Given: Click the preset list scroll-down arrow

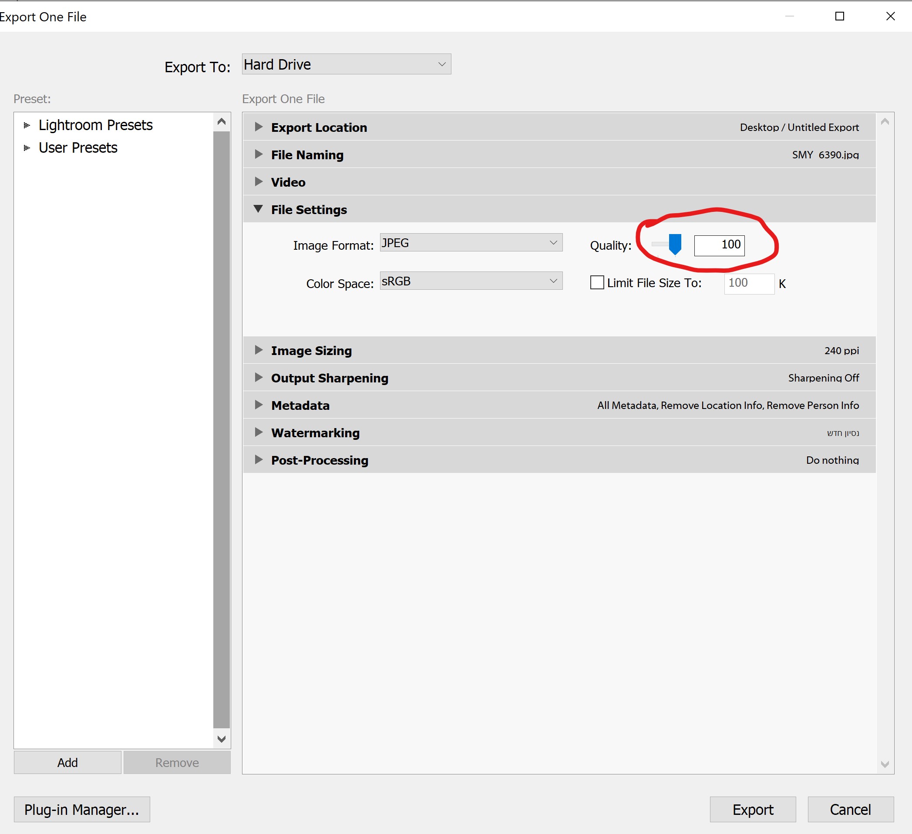Looking at the screenshot, I should (x=221, y=739).
